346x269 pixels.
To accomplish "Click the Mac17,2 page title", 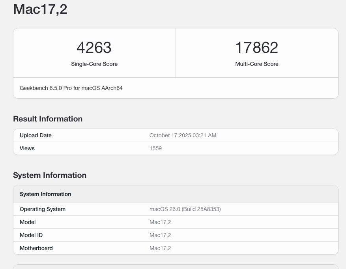I will pyautogui.click(x=41, y=9).
